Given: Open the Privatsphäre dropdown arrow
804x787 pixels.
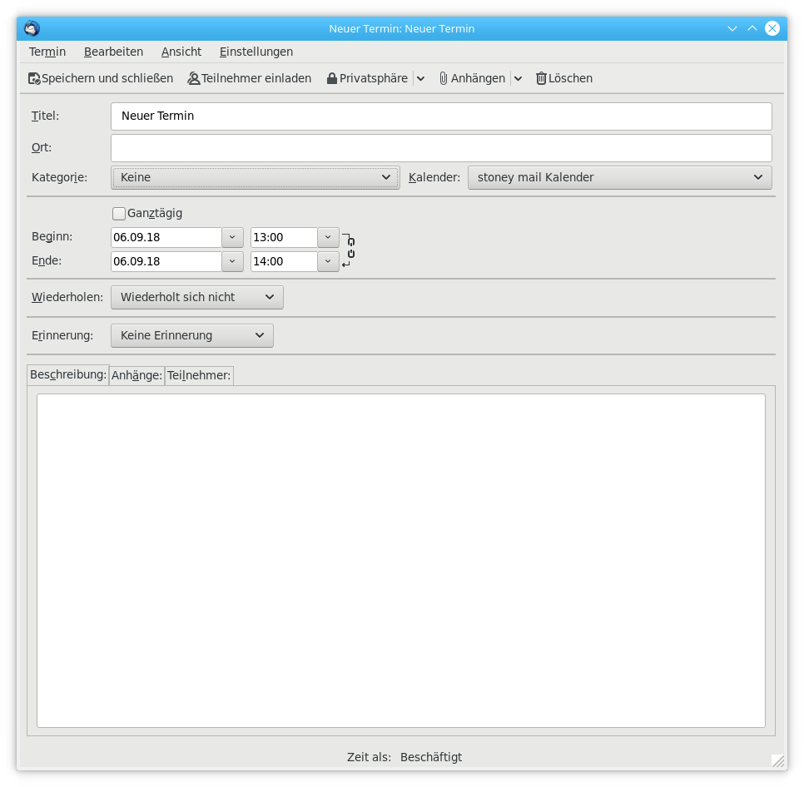Looking at the screenshot, I should pyautogui.click(x=420, y=78).
